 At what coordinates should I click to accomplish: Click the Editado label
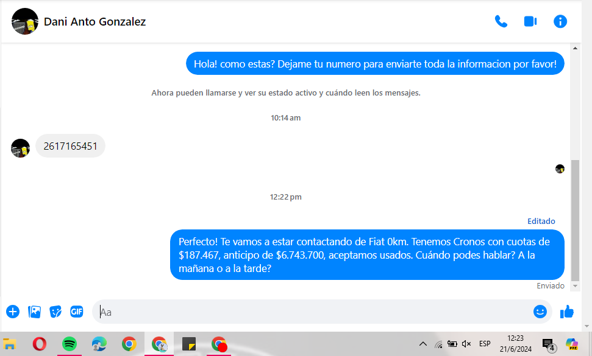coord(541,221)
